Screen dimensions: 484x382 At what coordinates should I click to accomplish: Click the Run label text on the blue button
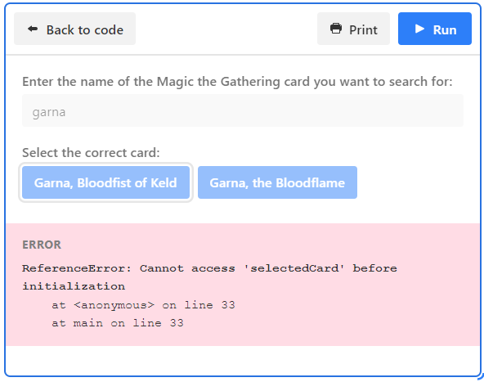coord(445,30)
